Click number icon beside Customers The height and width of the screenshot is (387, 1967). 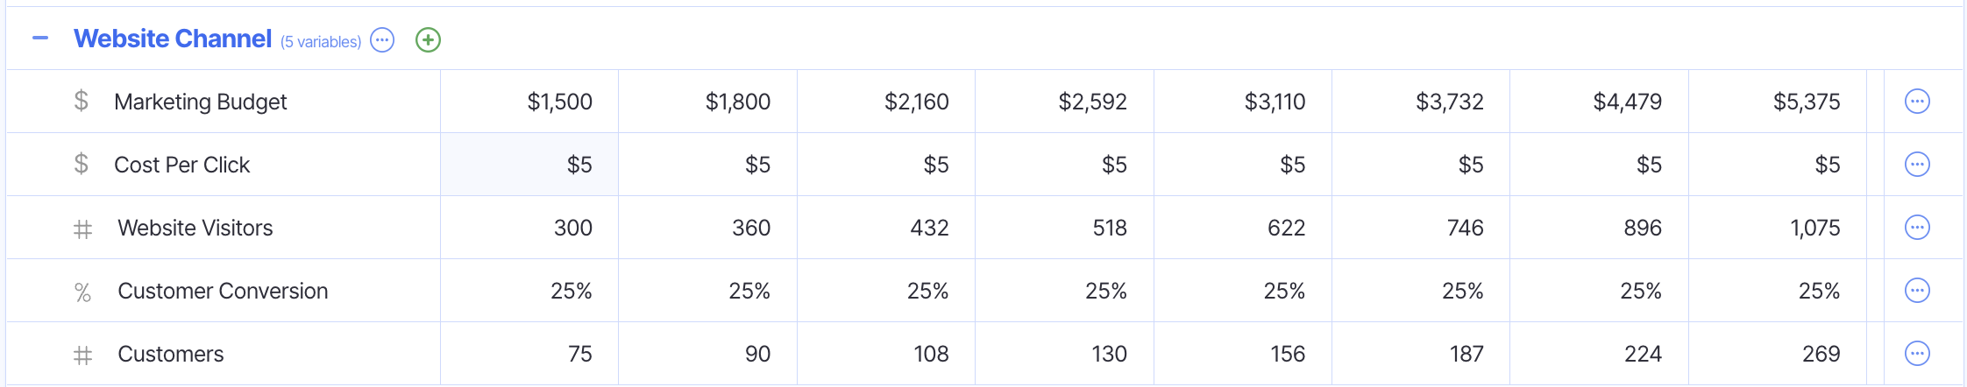pyautogui.click(x=82, y=355)
